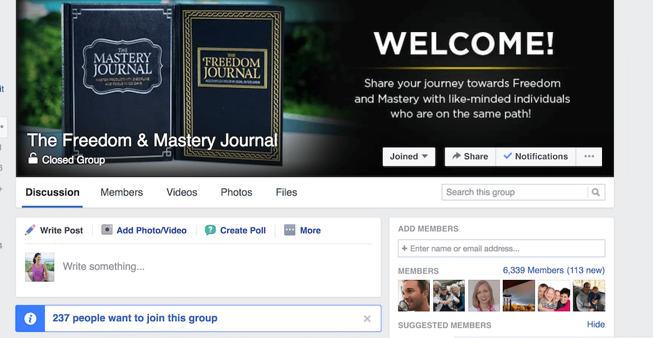
Task: Open the Files tab
Action: [x=287, y=192]
